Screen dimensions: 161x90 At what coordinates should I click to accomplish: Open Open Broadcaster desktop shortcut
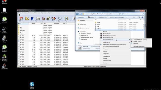(x=5, y=30)
